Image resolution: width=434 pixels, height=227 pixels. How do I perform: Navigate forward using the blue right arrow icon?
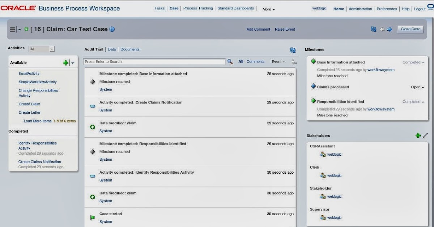(390, 29)
